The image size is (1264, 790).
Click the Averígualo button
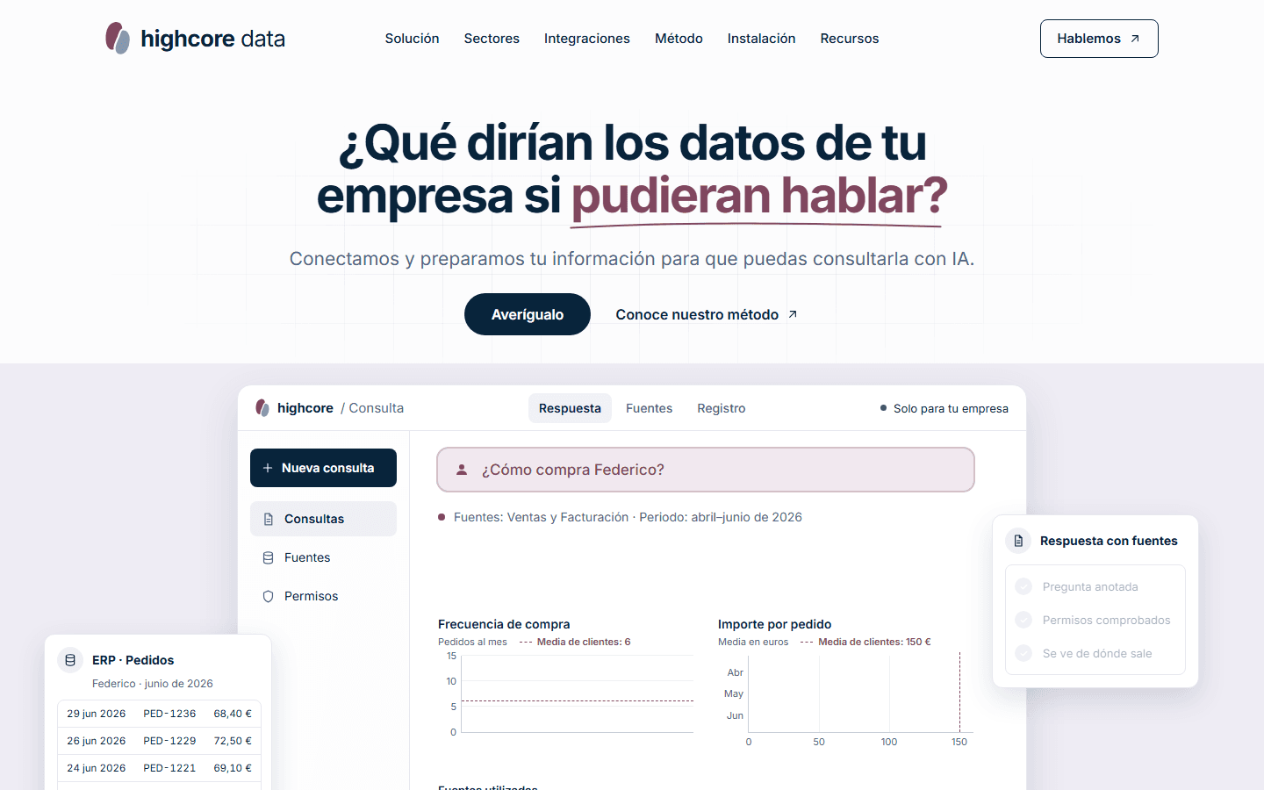pos(528,314)
